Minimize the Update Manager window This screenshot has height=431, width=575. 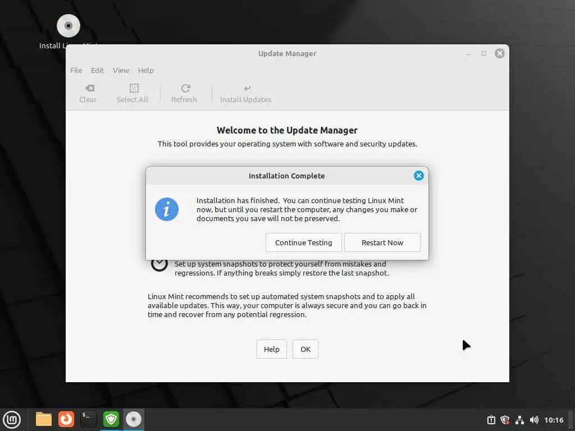point(468,54)
